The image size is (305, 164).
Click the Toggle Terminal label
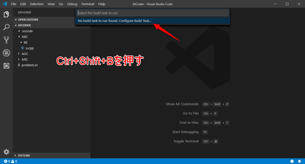click(186, 141)
